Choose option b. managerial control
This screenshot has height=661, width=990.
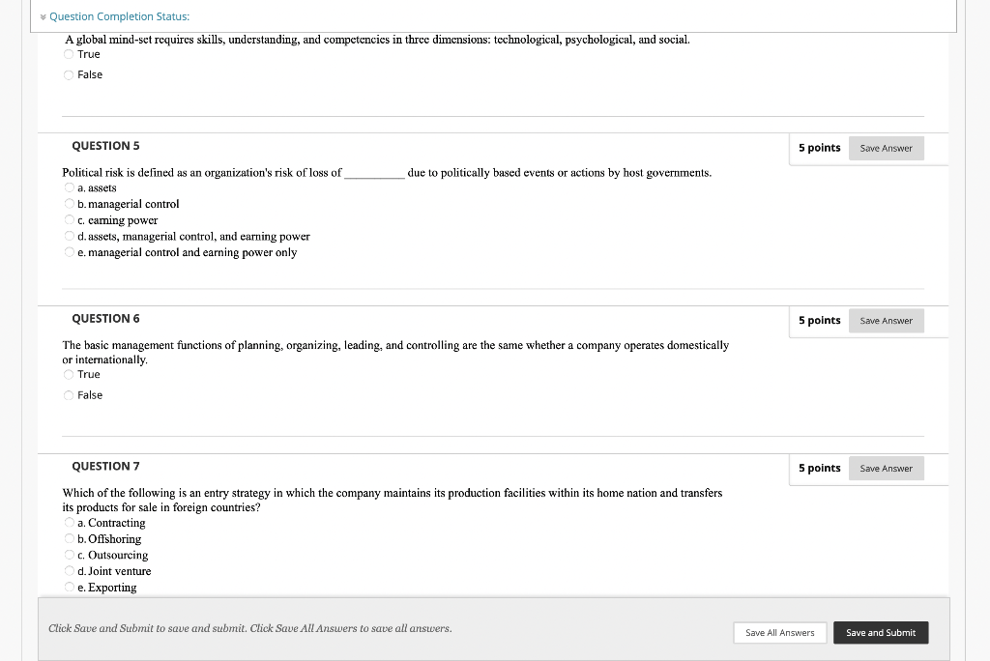(69, 204)
